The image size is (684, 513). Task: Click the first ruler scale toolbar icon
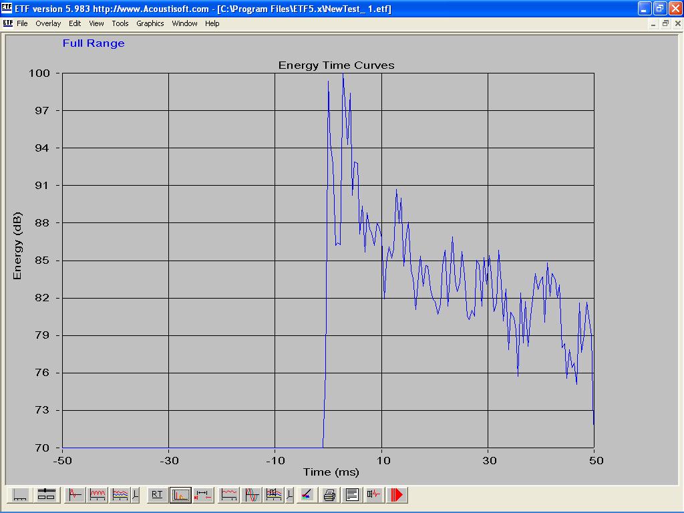[x=20, y=495]
